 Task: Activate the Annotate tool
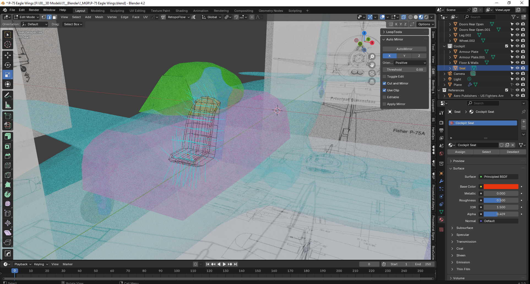[8, 95]
